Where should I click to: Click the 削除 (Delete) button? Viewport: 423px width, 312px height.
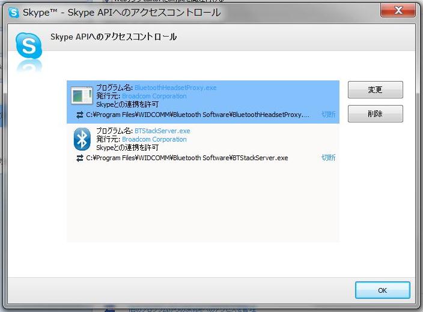coord(376,113)
